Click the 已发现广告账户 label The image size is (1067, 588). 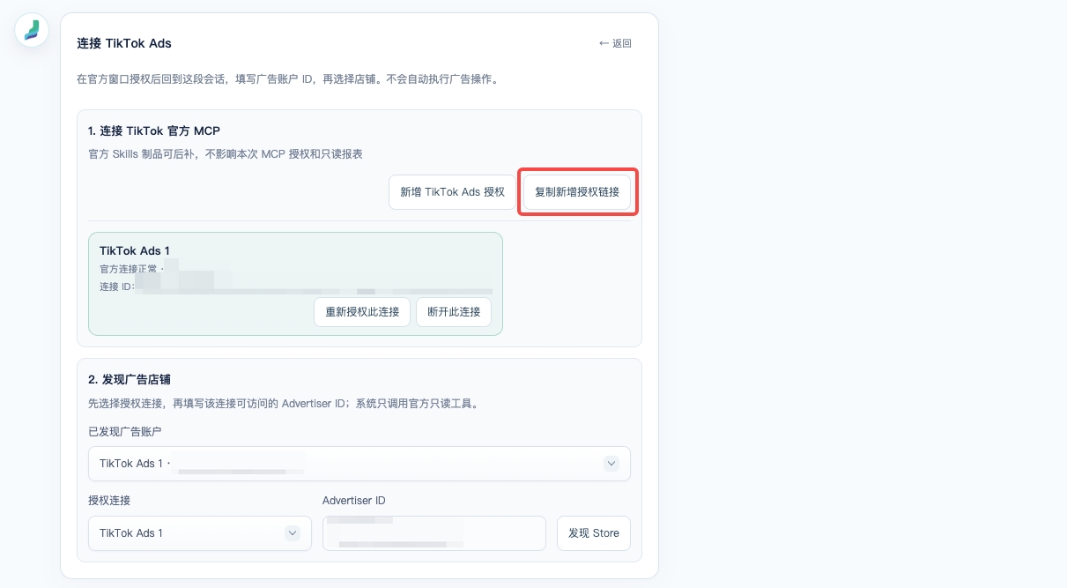[125, 431]
